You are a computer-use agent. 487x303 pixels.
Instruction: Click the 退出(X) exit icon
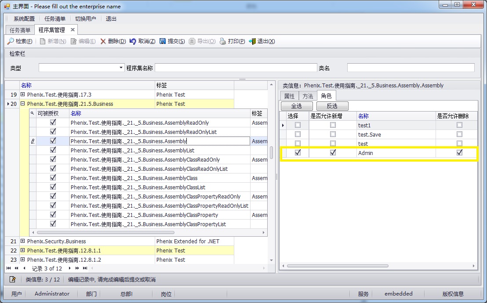(x=252, y=41)
